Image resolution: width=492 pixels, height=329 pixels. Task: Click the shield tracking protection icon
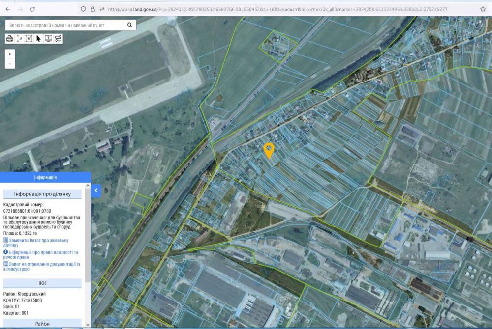tap(83, 9)
